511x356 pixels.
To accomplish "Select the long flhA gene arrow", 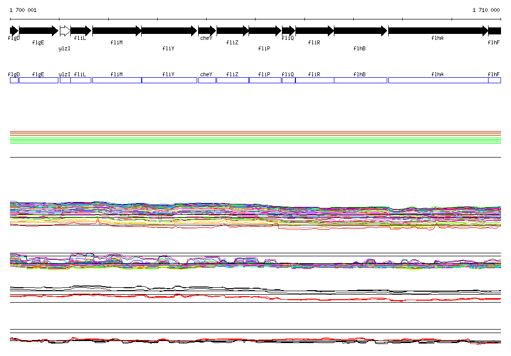I will coord(438,31).
